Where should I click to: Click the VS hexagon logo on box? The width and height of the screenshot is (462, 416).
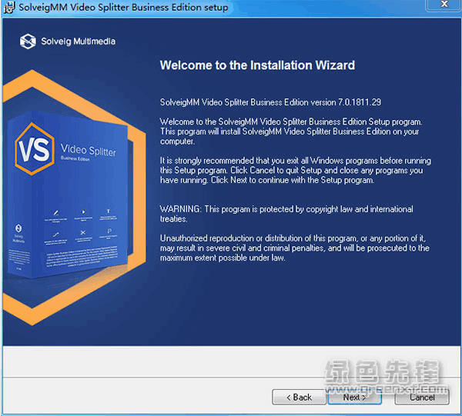[x=35, y=149]
